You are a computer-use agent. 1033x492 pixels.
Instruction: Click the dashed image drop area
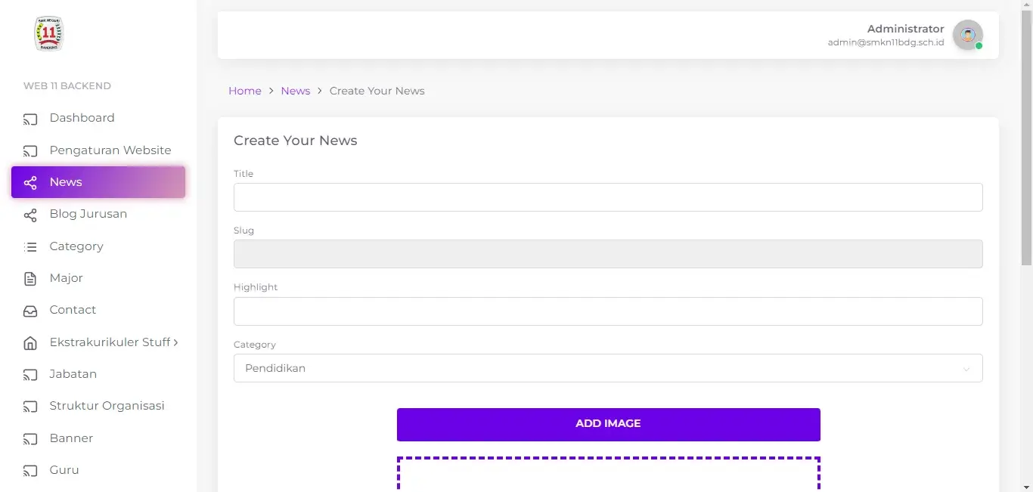pos(609,474)
